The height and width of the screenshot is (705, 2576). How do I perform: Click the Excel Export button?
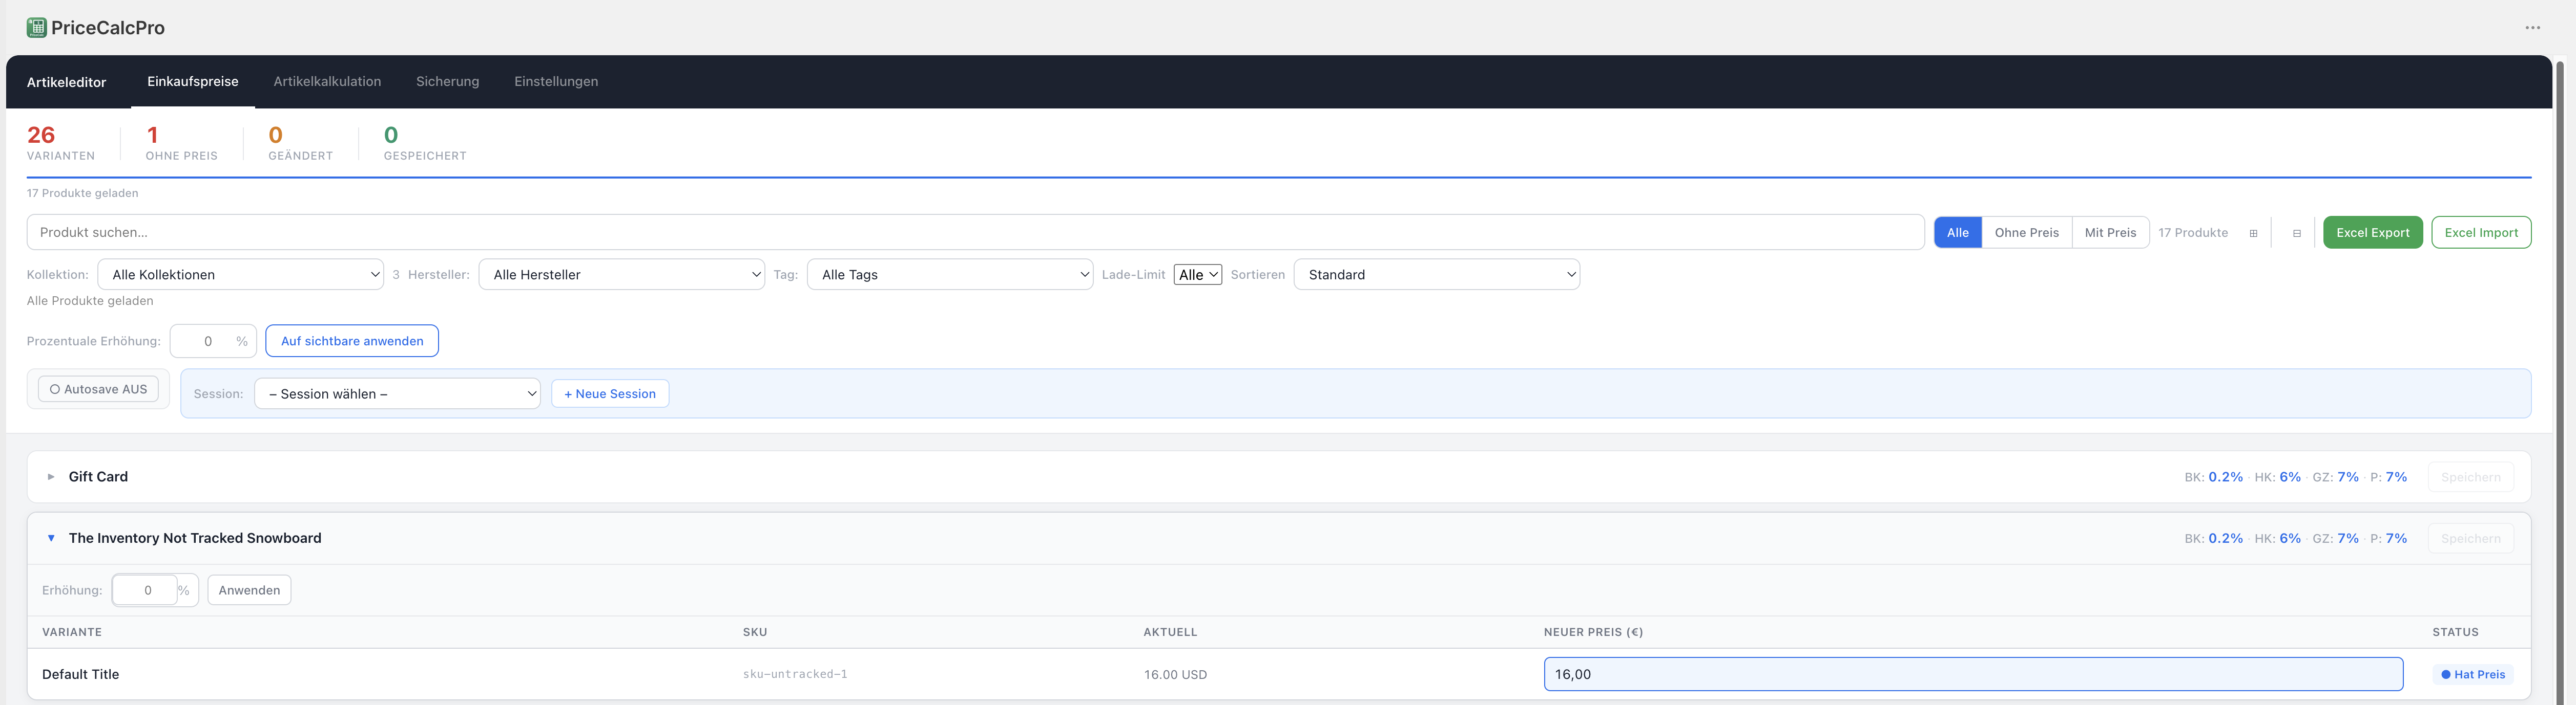pyautogui.click(x=2372, y=233)
